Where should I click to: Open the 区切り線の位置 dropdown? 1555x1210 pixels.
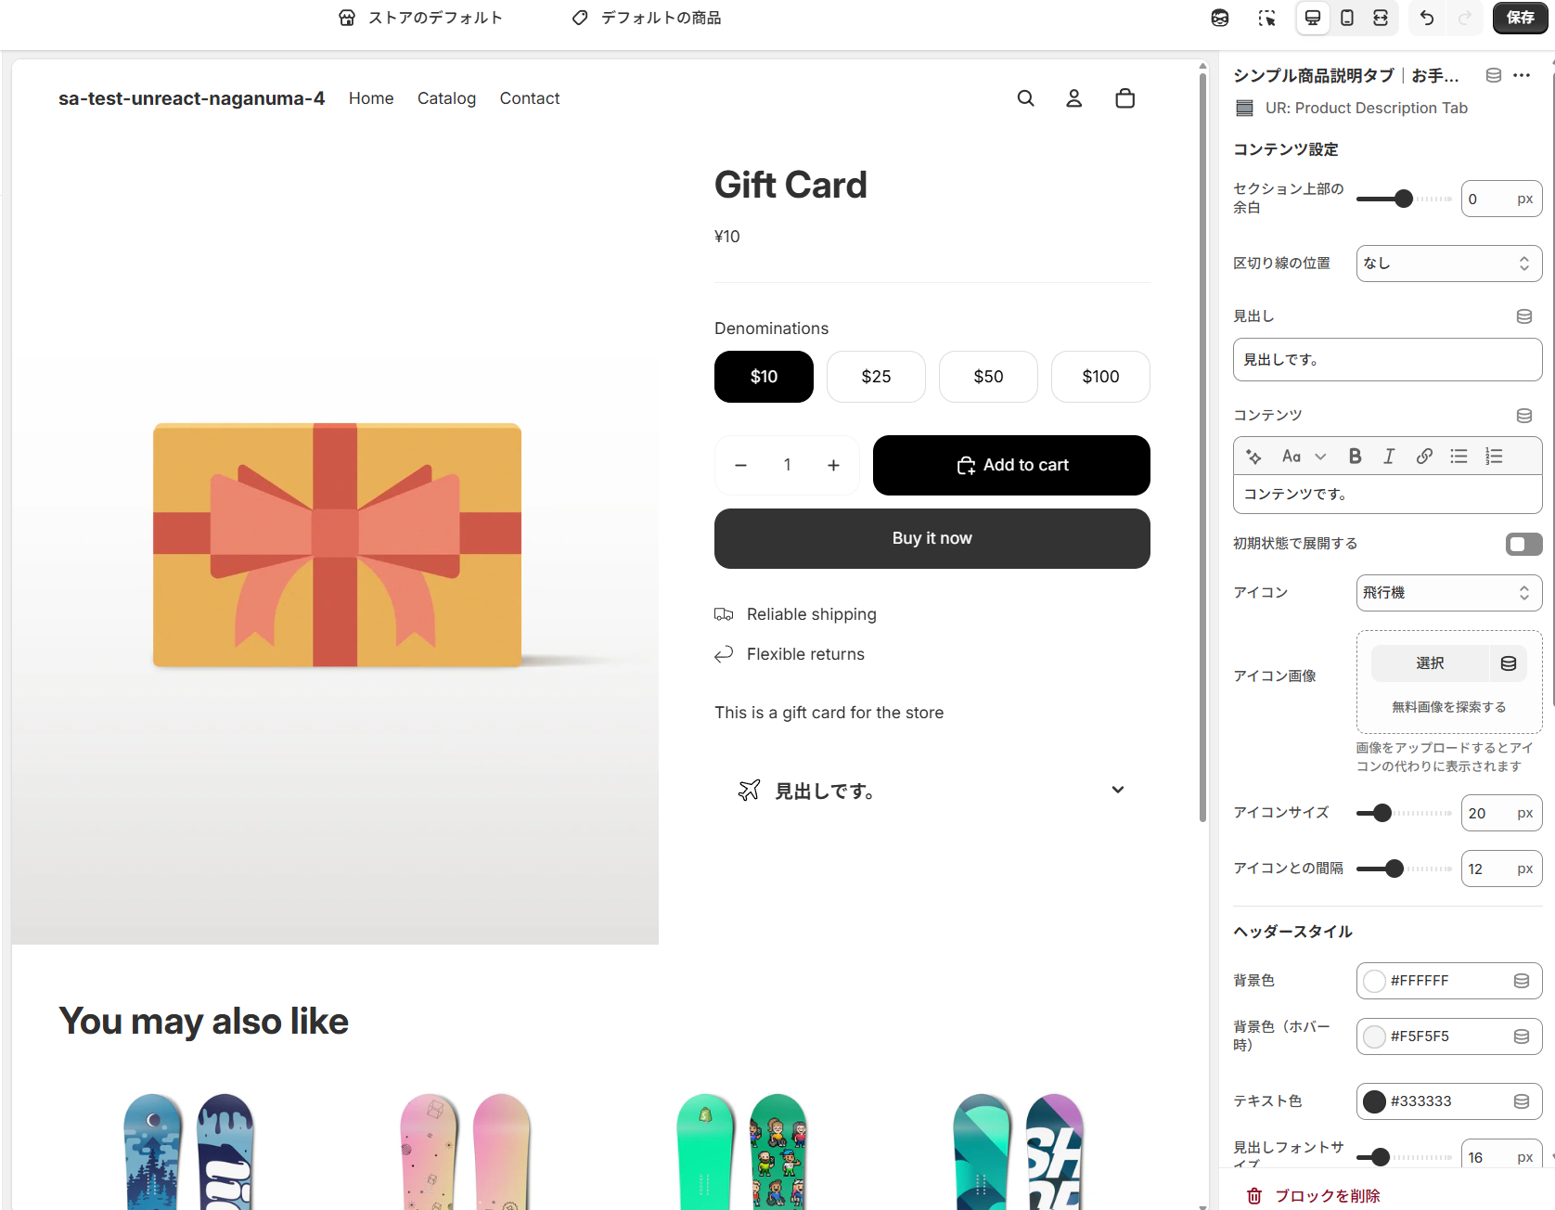pos(1448,264)
